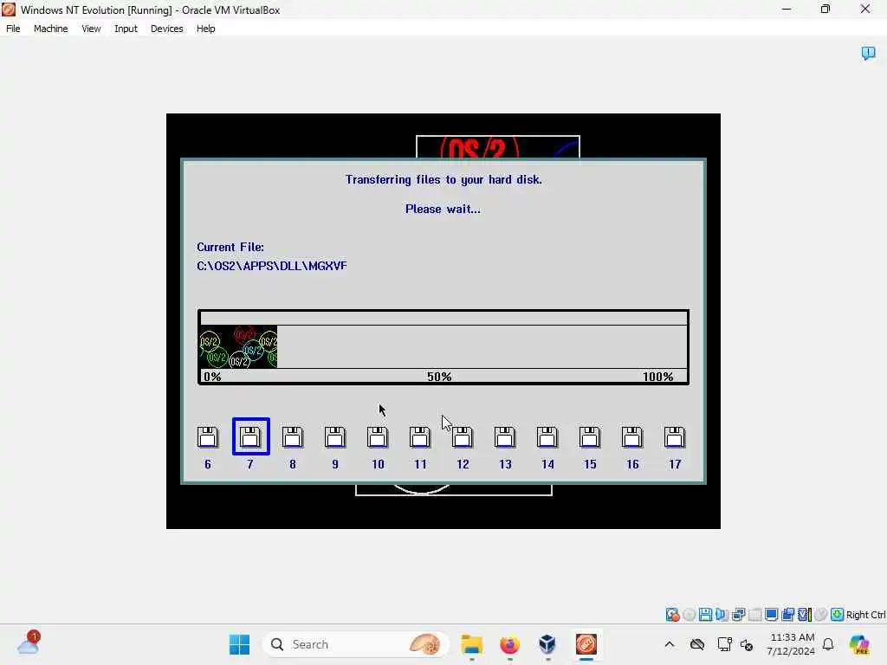This screenshot has height=665, width=887.
Task: Click the cloud sync tray icon
Action: 697,644
